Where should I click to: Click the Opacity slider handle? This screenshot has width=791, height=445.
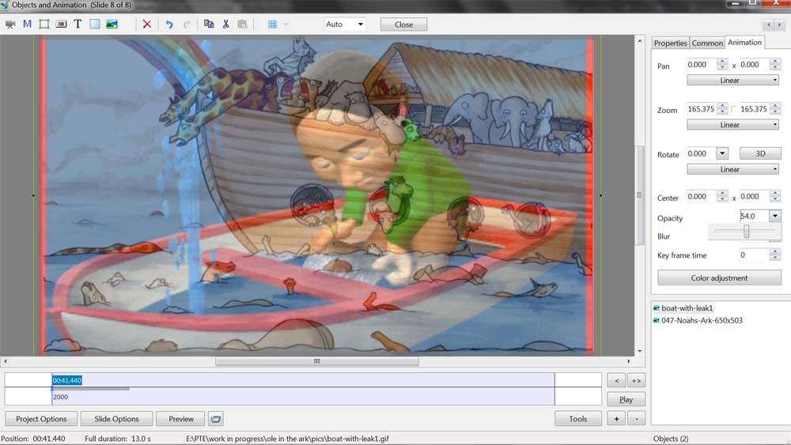(x=746, y=232)
